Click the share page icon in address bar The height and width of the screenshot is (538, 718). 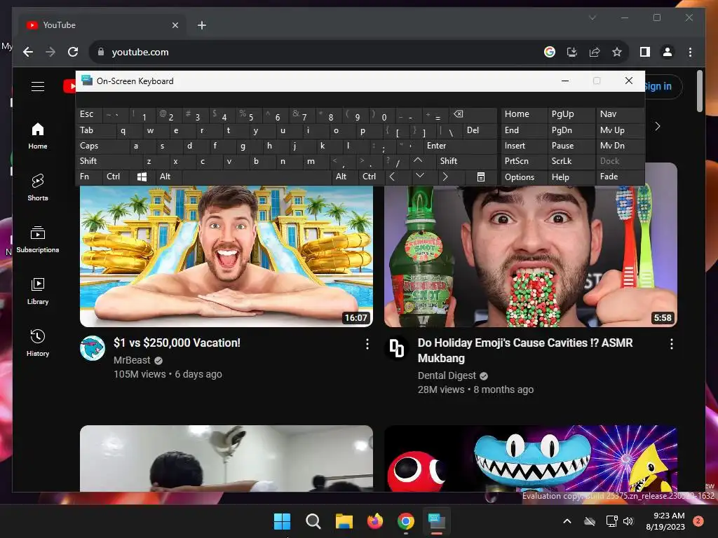595,52
